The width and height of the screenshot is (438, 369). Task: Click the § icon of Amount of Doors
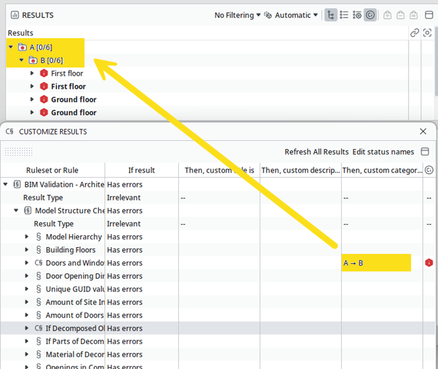[x=39, y=315]
